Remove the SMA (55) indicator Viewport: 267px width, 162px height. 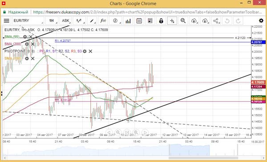(31, 37)
